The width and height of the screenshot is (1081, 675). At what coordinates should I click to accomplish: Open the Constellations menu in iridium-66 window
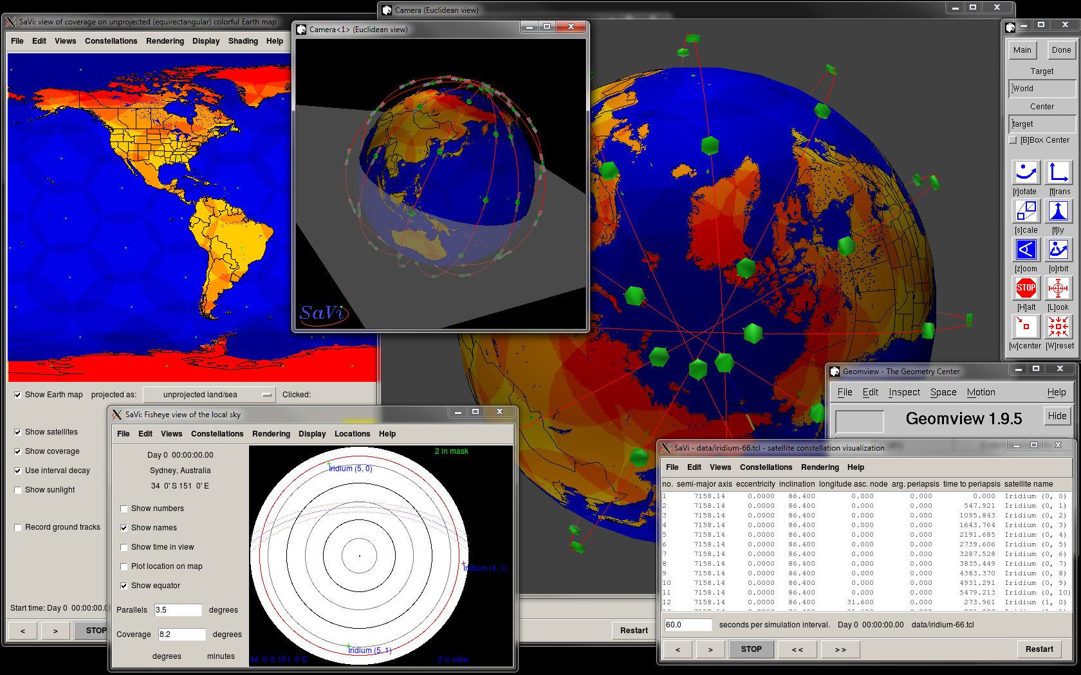pos(766,467)
